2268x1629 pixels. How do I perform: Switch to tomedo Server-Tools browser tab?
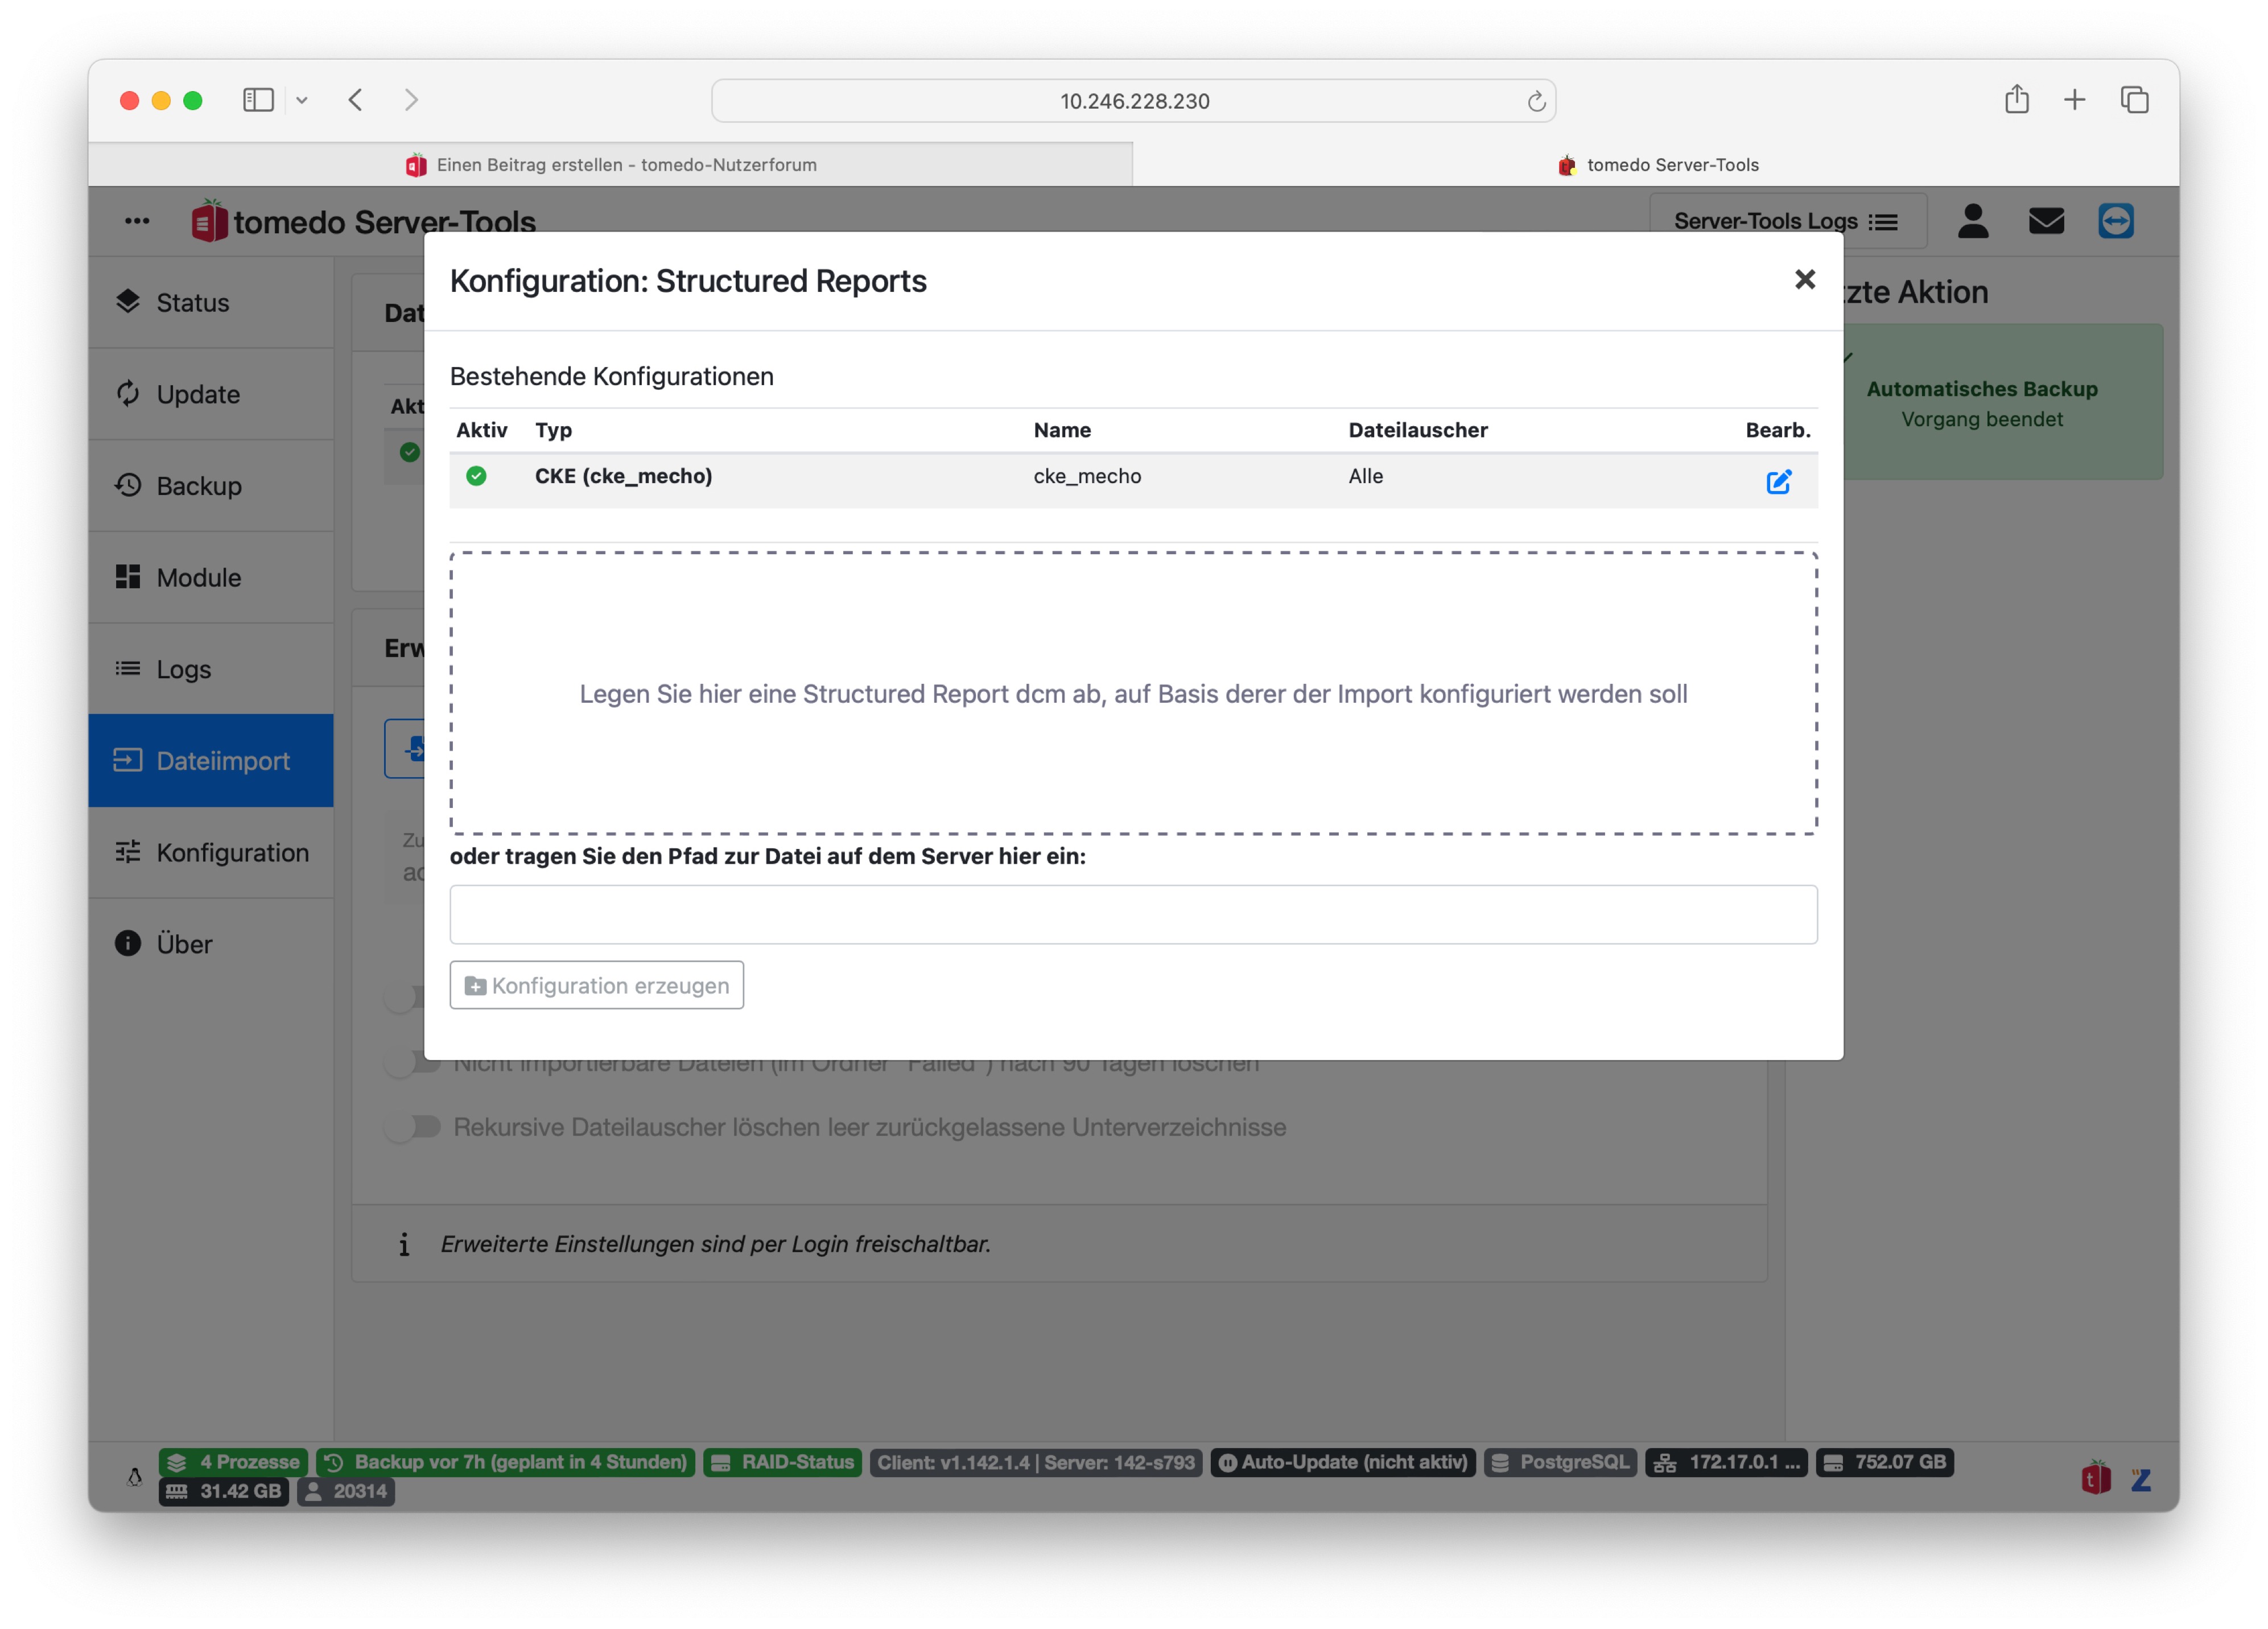click(1657, 164)
